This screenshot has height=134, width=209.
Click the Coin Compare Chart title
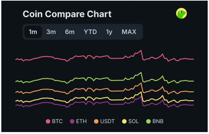click(x=67, y=14)
